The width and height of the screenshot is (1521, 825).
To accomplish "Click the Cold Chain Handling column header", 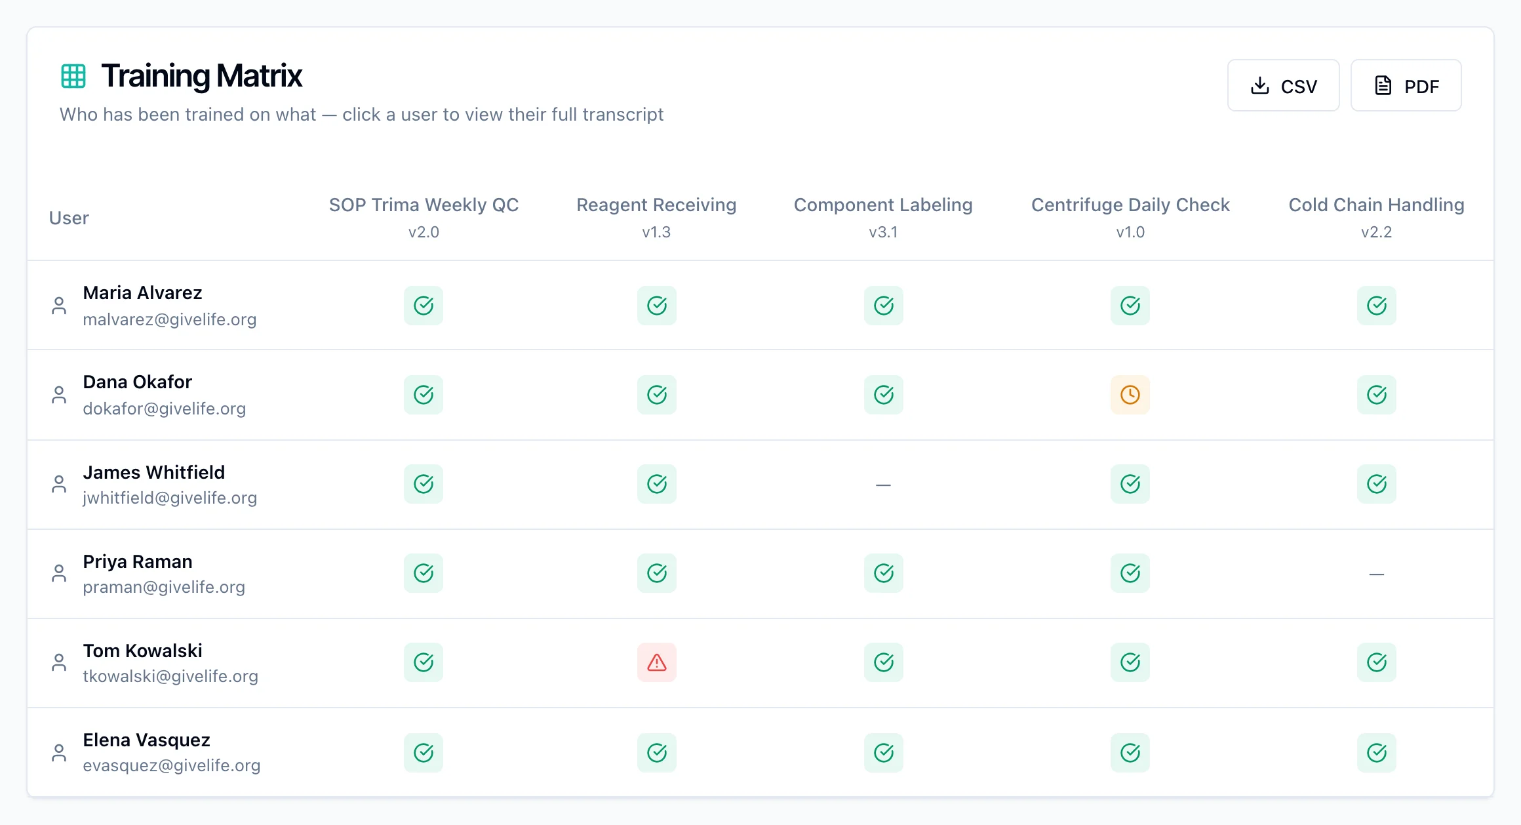I will click(x=1376, y=218).
